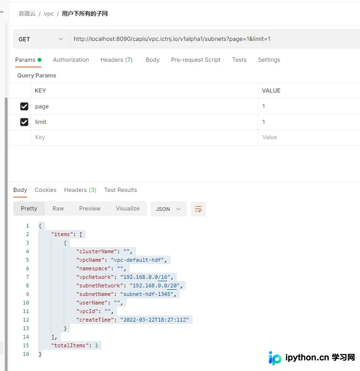This screenshot has width=360, height=371.
Task: Open the request Body tab
Action: coord(153,60)
